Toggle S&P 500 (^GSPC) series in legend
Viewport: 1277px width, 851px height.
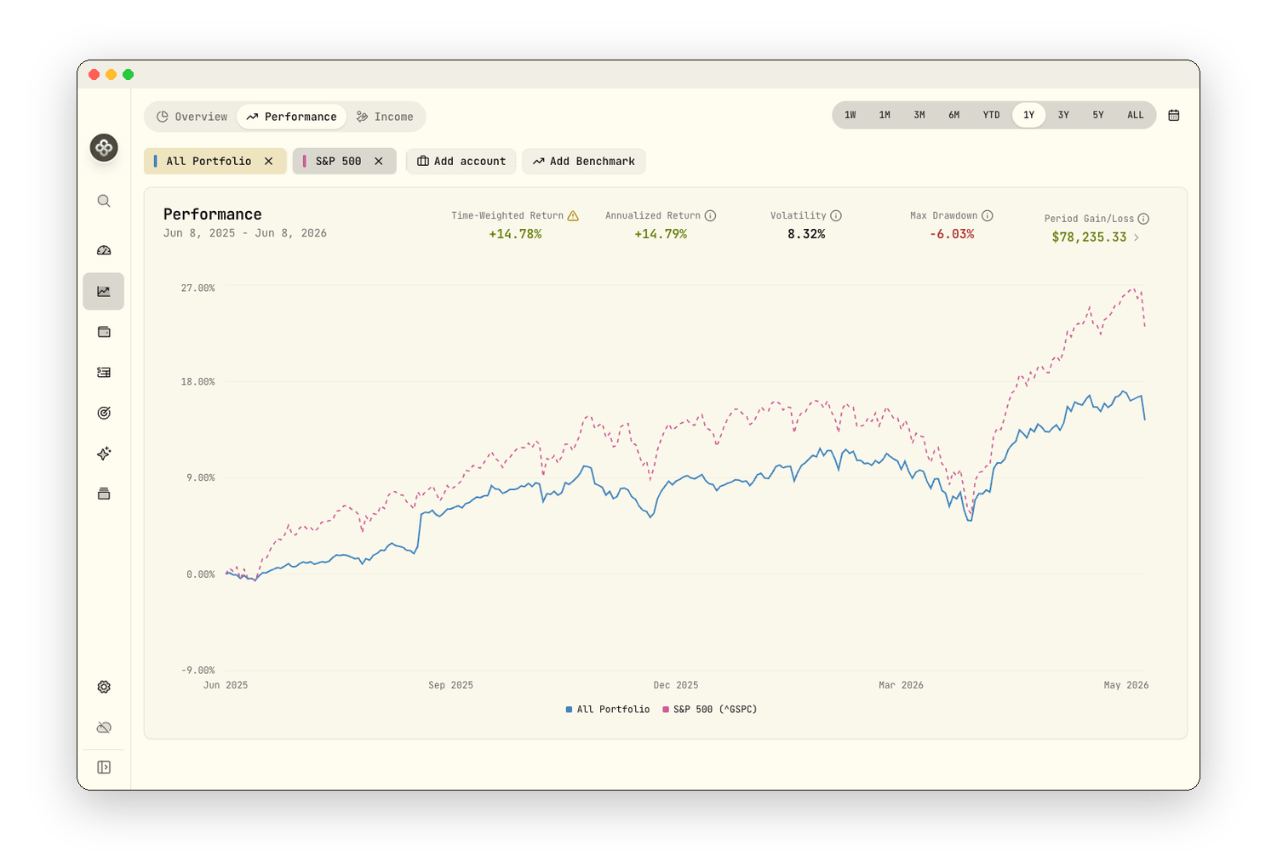coord(710,709)
